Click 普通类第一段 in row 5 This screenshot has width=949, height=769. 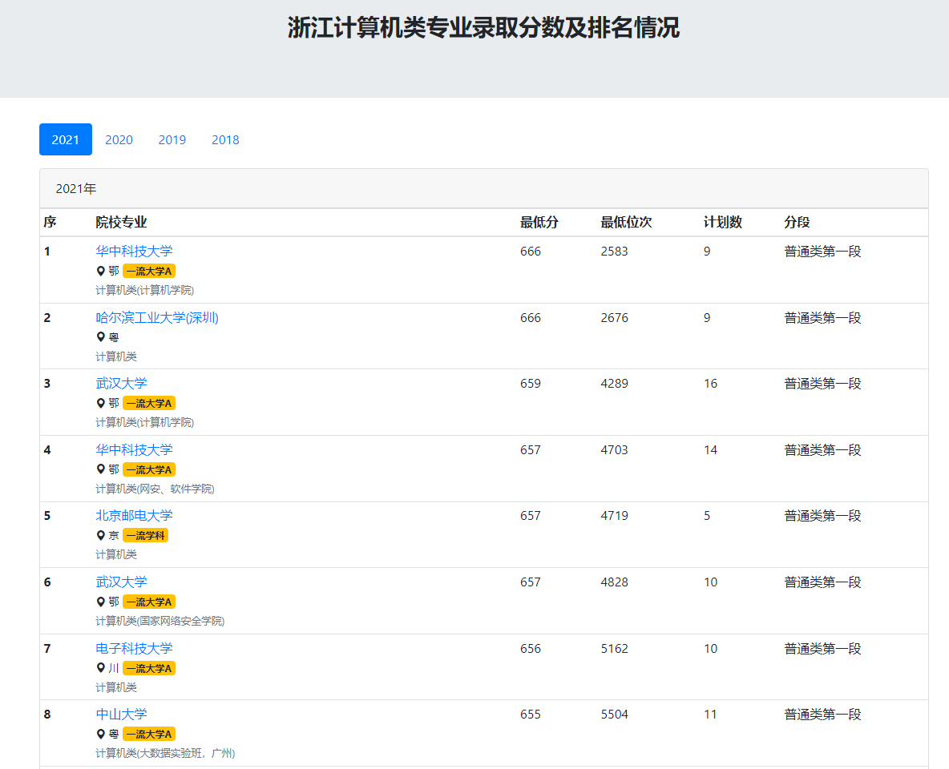coord(822,516)
